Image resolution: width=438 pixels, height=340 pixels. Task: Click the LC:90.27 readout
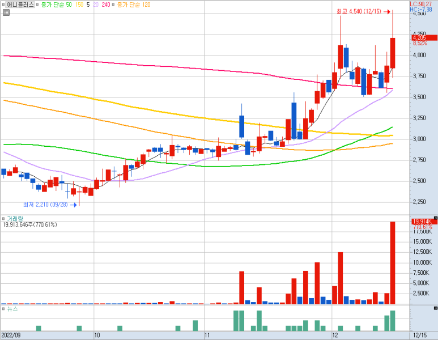pos(420,4)
